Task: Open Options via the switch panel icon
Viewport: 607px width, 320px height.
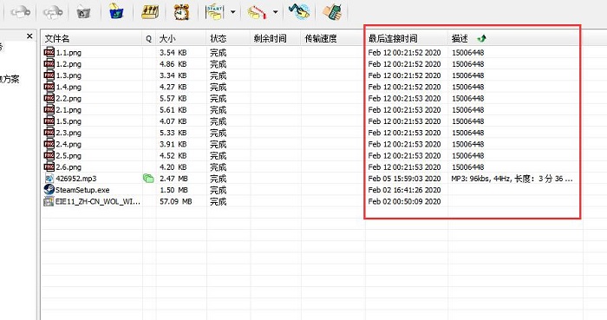Action: [x=149, y=11]
